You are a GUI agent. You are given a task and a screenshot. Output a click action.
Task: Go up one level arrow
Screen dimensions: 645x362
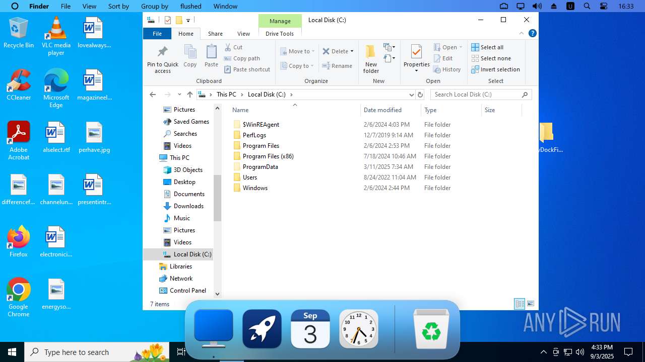click(x=189, y=95)
